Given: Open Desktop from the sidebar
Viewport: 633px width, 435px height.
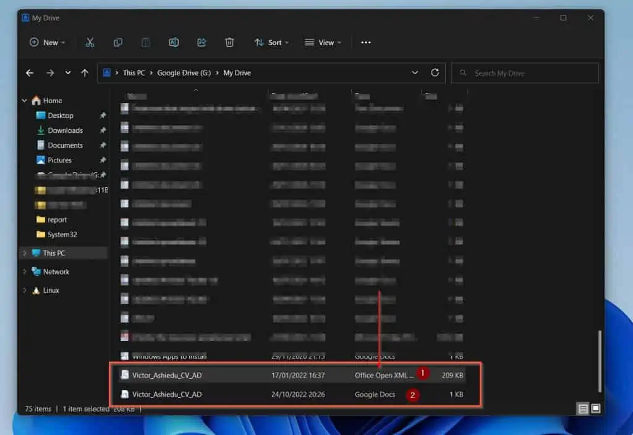Looking at the screenshot, I should coord(61,116).
